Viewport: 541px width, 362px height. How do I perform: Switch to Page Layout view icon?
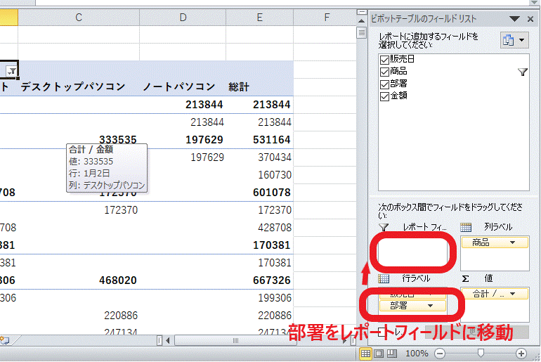click(379, 353)
